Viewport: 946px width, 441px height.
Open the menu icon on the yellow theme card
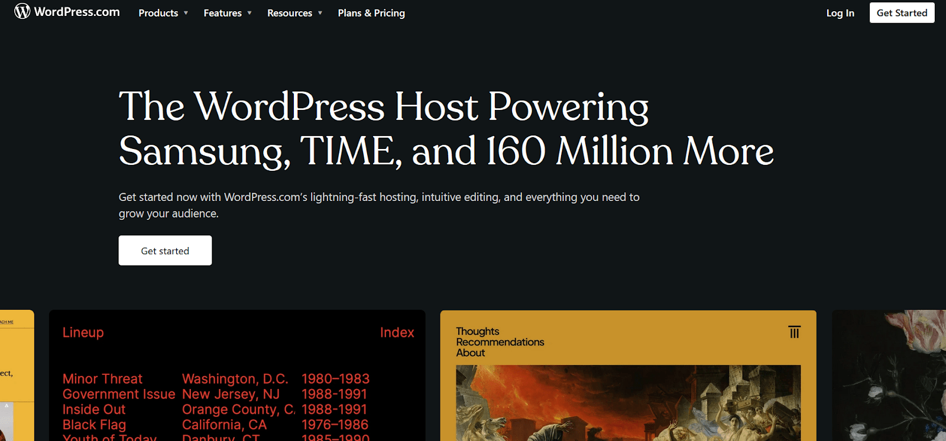point(794,332)
